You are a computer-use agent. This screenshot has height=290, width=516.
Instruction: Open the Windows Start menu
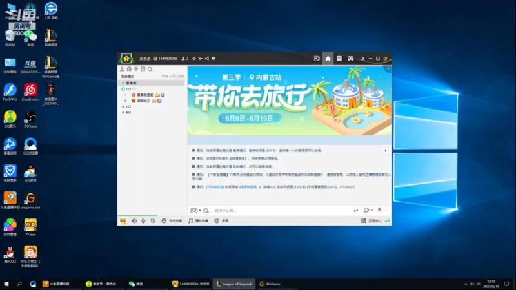point(6,284)
